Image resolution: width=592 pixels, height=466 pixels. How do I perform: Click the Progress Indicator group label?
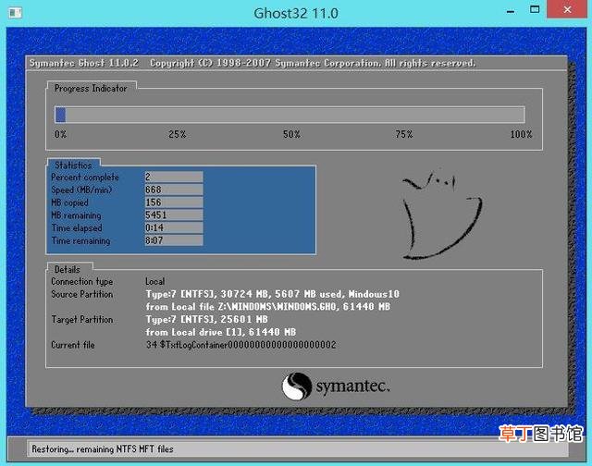[91, 88]
